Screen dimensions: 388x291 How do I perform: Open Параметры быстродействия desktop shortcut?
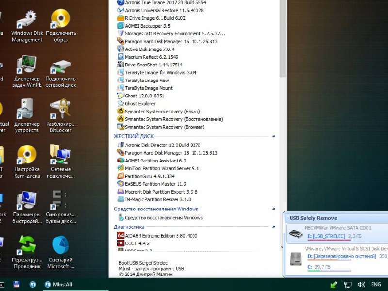point(27,208)
